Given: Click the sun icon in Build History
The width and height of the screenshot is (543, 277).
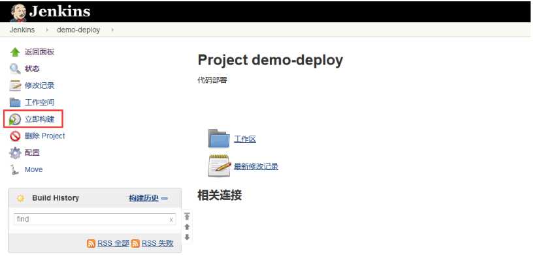Looking at the screenshot, I should click(20, 198).
